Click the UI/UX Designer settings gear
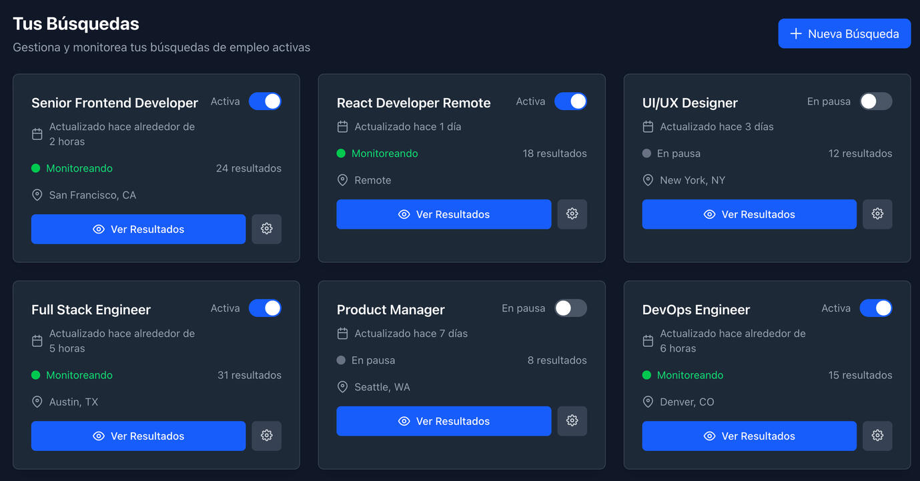Screen dimensions: 920x481 point(877,214)
